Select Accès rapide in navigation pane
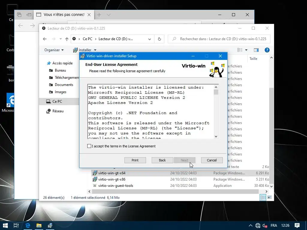This screenshot has height=230, width=307. [60, 63]
